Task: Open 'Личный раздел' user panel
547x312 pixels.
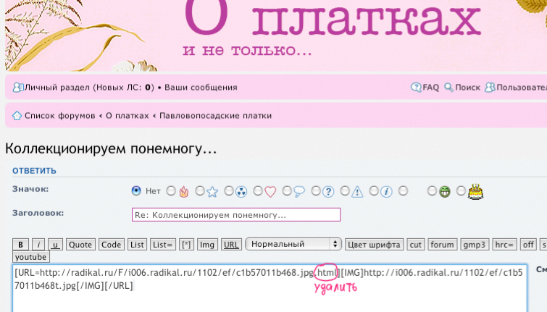Action: click(x=58, y=88)
